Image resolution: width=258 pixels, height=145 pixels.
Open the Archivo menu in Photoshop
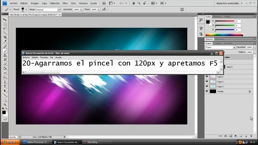(14, 3)
